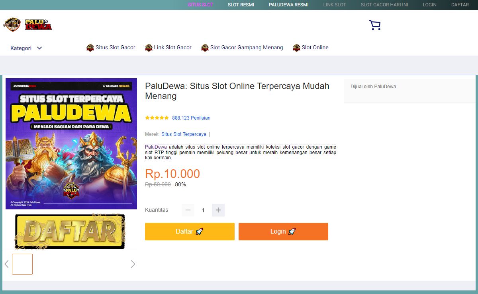Open LINK SLOT in top menu
The image size is (478, 294).
click(x=335, y=5)
